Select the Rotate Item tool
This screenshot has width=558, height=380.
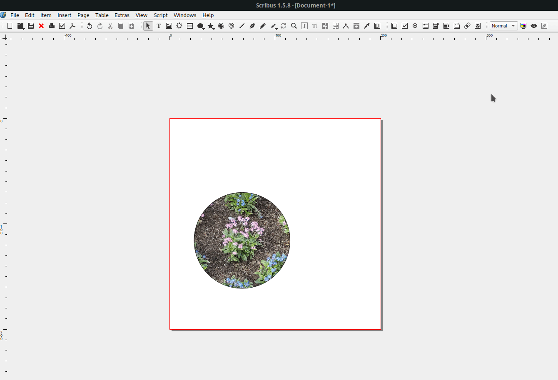point(284,25)
